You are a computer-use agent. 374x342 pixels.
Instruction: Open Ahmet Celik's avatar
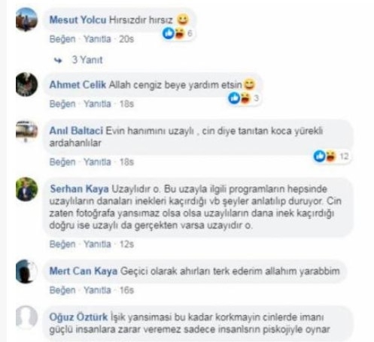pyautogui.click(x=26, y=84)
